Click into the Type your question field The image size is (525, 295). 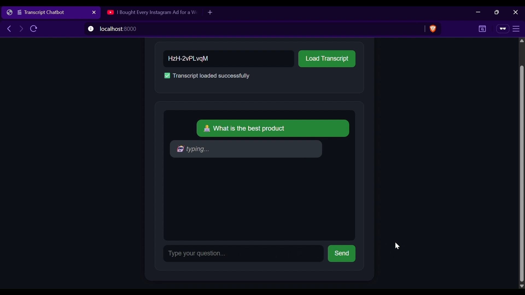243,253
